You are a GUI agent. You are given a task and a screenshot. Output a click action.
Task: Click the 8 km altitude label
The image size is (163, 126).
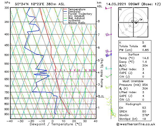click(x=99, y=21)
